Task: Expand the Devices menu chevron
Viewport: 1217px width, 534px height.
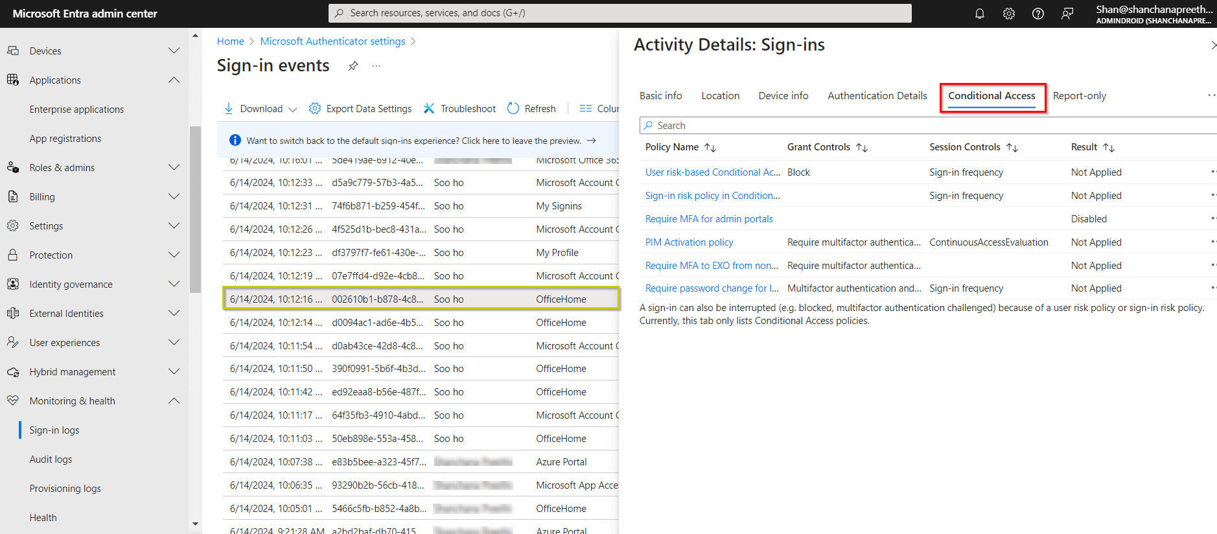Action: click(174, 51)
